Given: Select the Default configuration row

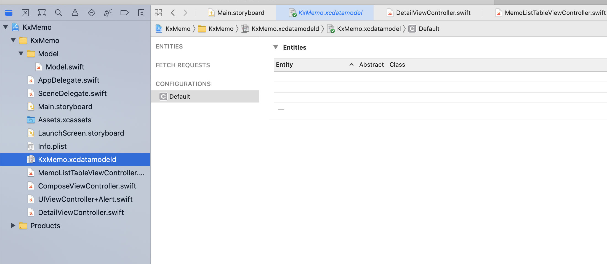Looking at the screenshot, I should [x=205, y=96].
